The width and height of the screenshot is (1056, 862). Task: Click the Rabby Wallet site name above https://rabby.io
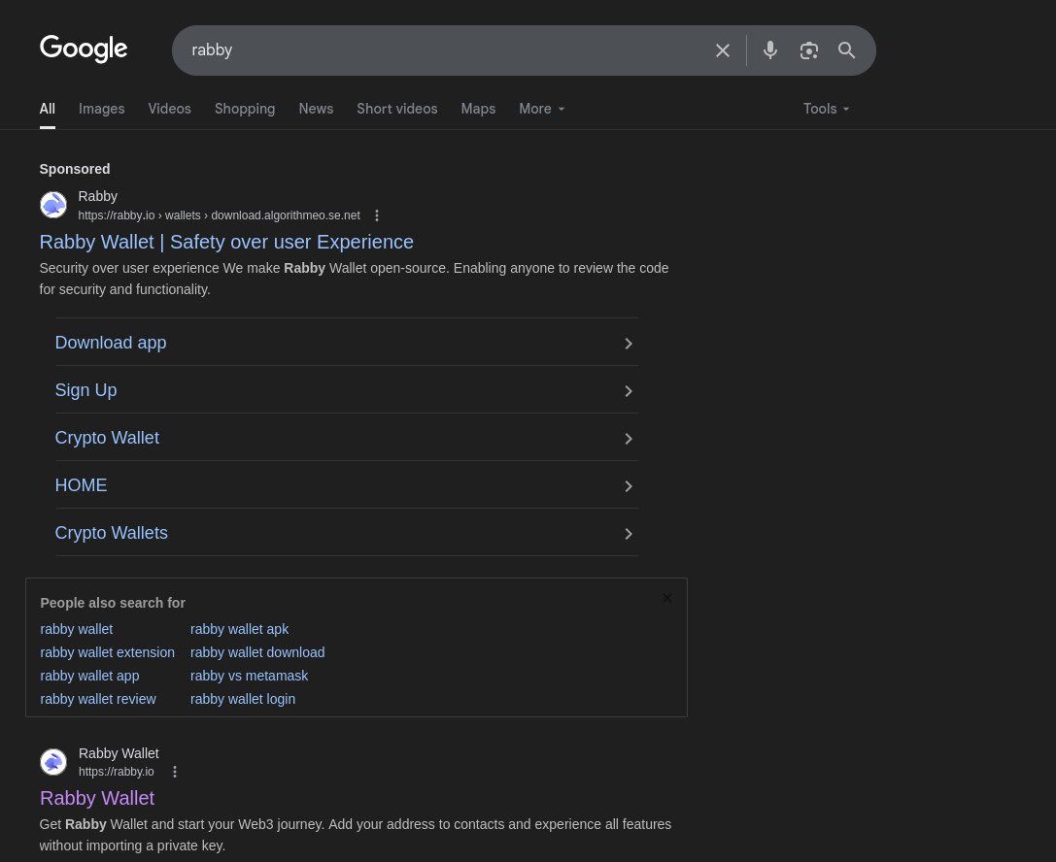119,753
